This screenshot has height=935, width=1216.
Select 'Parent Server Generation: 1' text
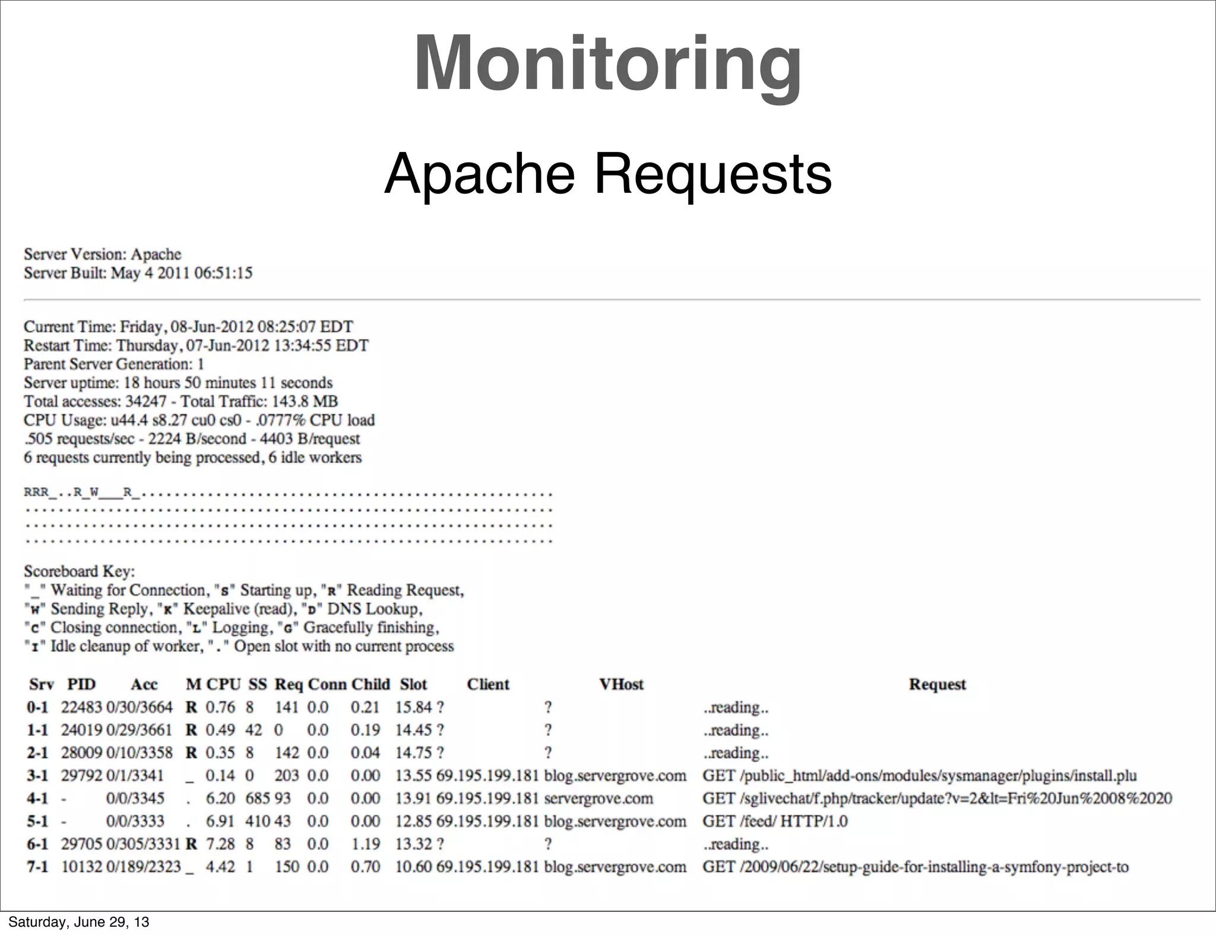[114, 364]
